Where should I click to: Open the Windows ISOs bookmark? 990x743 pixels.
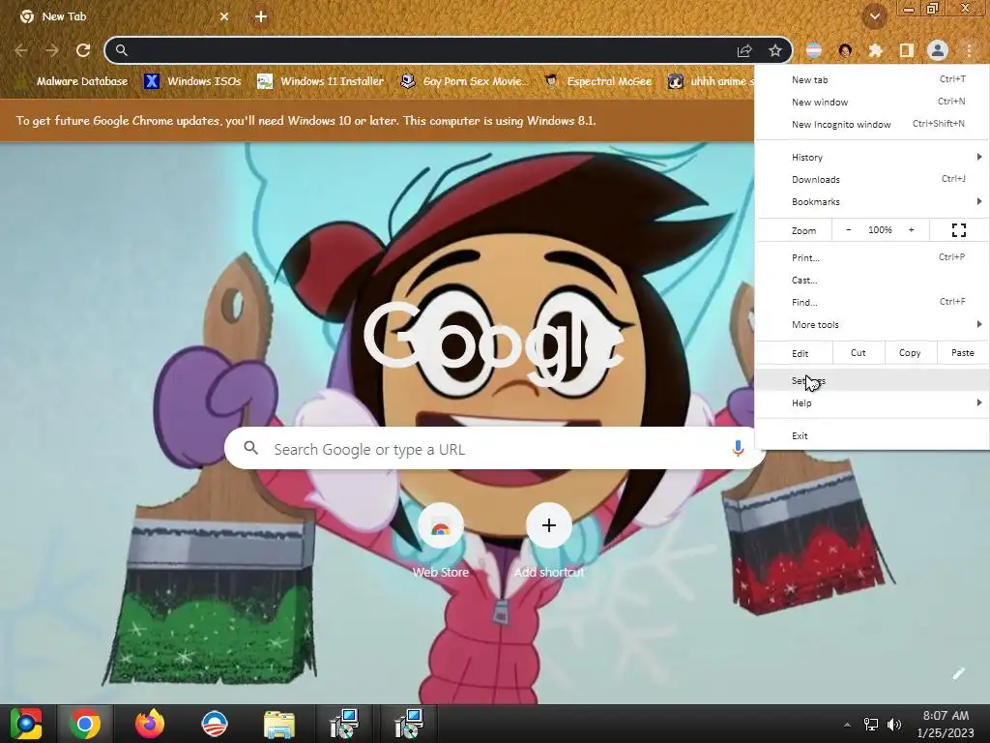click(192, 81)
